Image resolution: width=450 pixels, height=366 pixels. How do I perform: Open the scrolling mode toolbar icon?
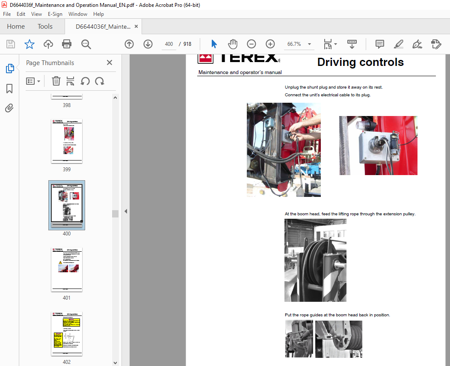[x=352, y=44]
